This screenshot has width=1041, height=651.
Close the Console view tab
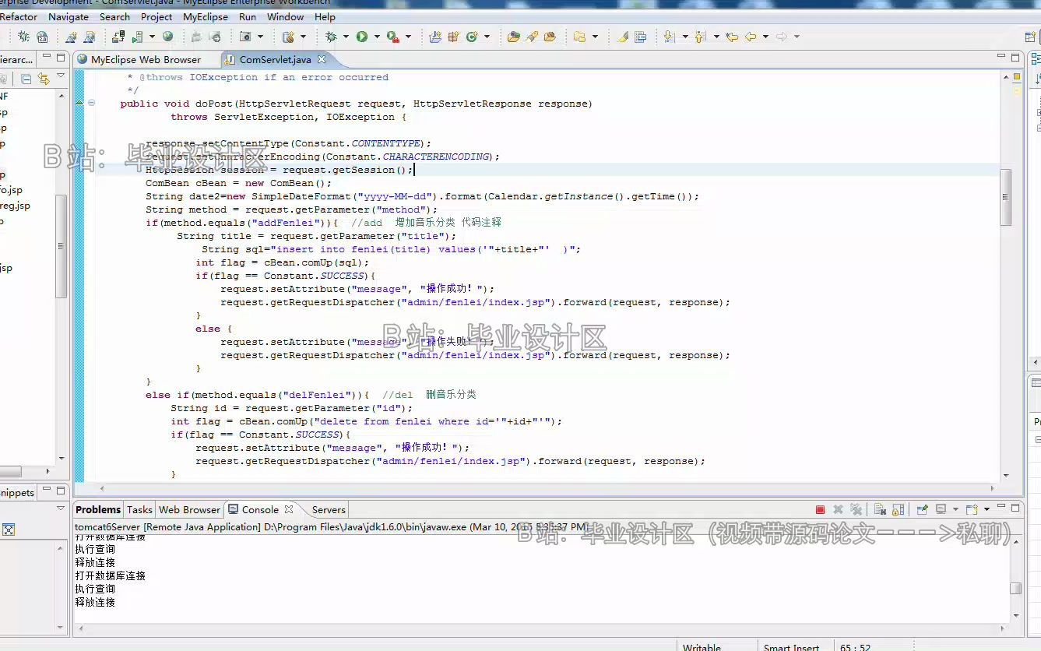click(289, 509)
